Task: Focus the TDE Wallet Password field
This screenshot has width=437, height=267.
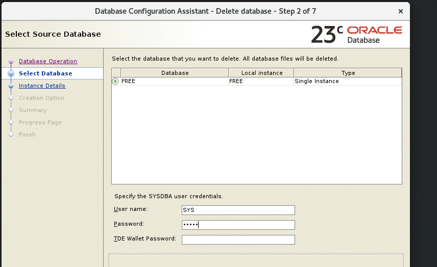Action: point(238,239)
